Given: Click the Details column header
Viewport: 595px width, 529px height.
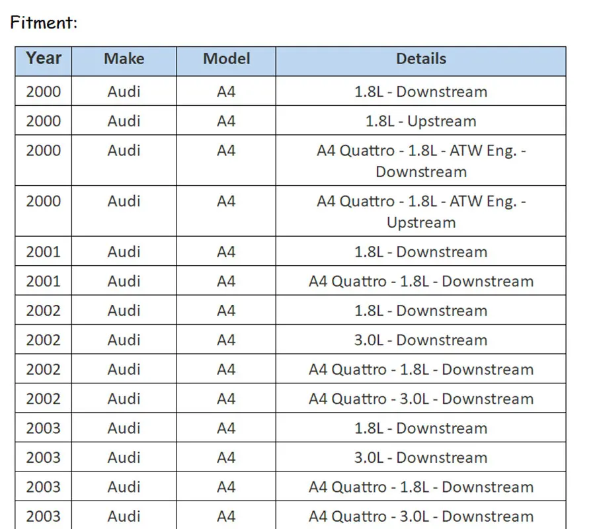Looking at the screenshot, I should click(x=421, y=61).
